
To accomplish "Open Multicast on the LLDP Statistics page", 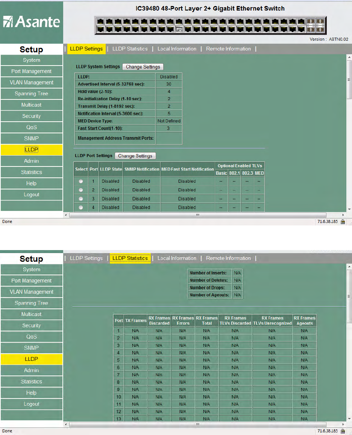I will click(32, 314).
